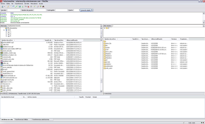Select editor.zip in the local file list
Viewport: 205px width, 124px height.
point(6,63)
